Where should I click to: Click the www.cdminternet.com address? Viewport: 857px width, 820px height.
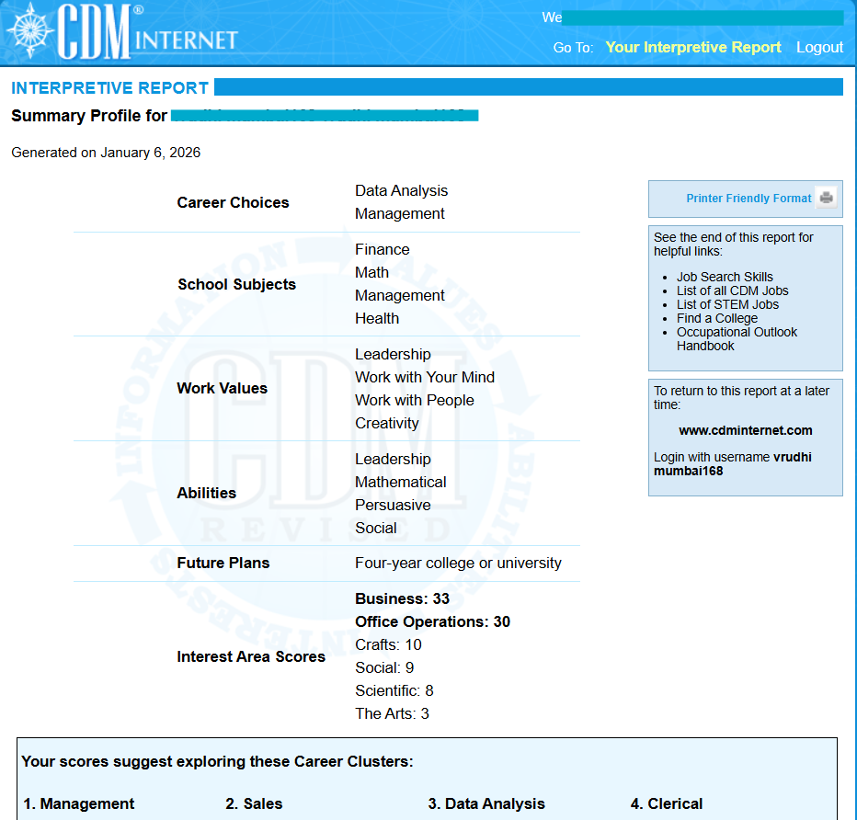pyautogui.click(x=745, y=430)
